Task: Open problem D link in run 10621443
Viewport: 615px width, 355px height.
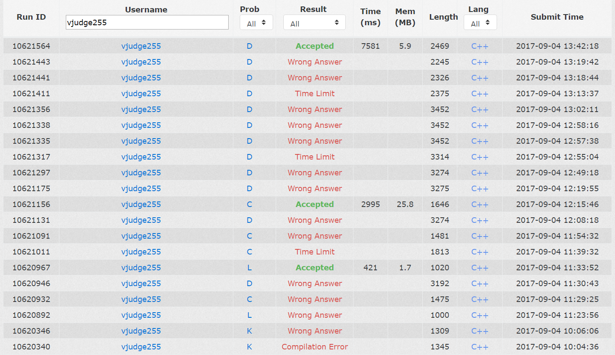Action: pos(250,62)
